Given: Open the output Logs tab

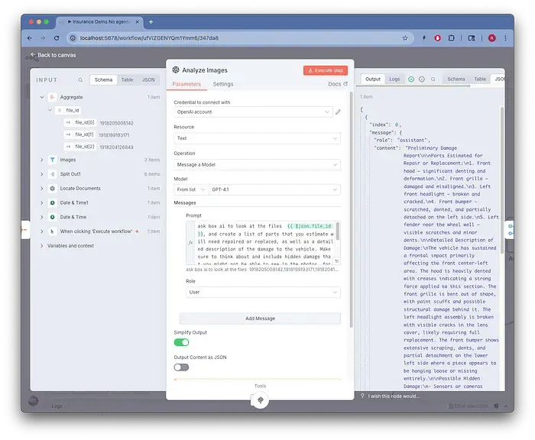Looking at the screenshot, I should (x=394, y=79).
